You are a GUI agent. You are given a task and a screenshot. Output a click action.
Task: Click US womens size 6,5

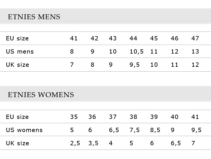click(114, 130)
